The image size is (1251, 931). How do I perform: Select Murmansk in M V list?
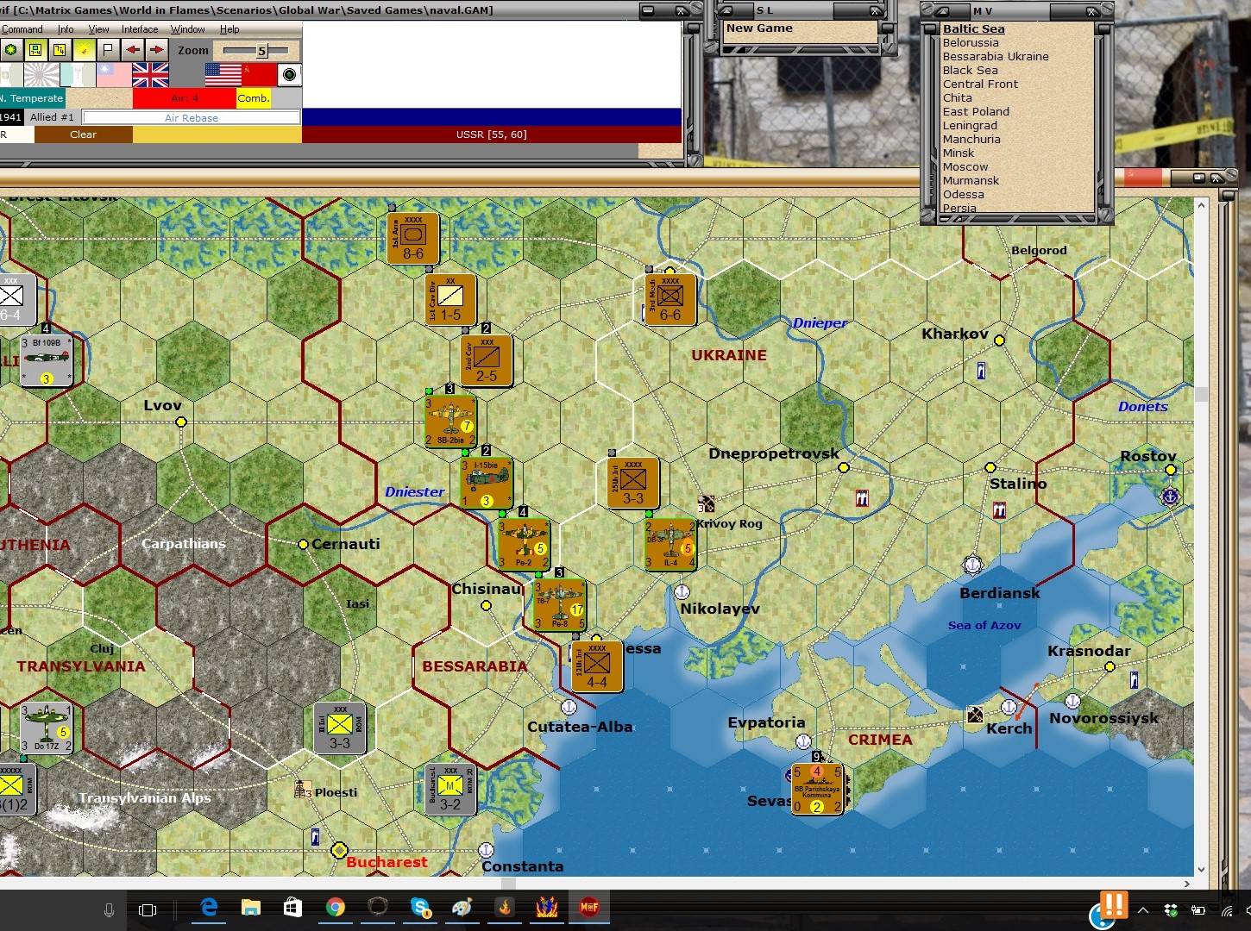(x=971, y=180)
